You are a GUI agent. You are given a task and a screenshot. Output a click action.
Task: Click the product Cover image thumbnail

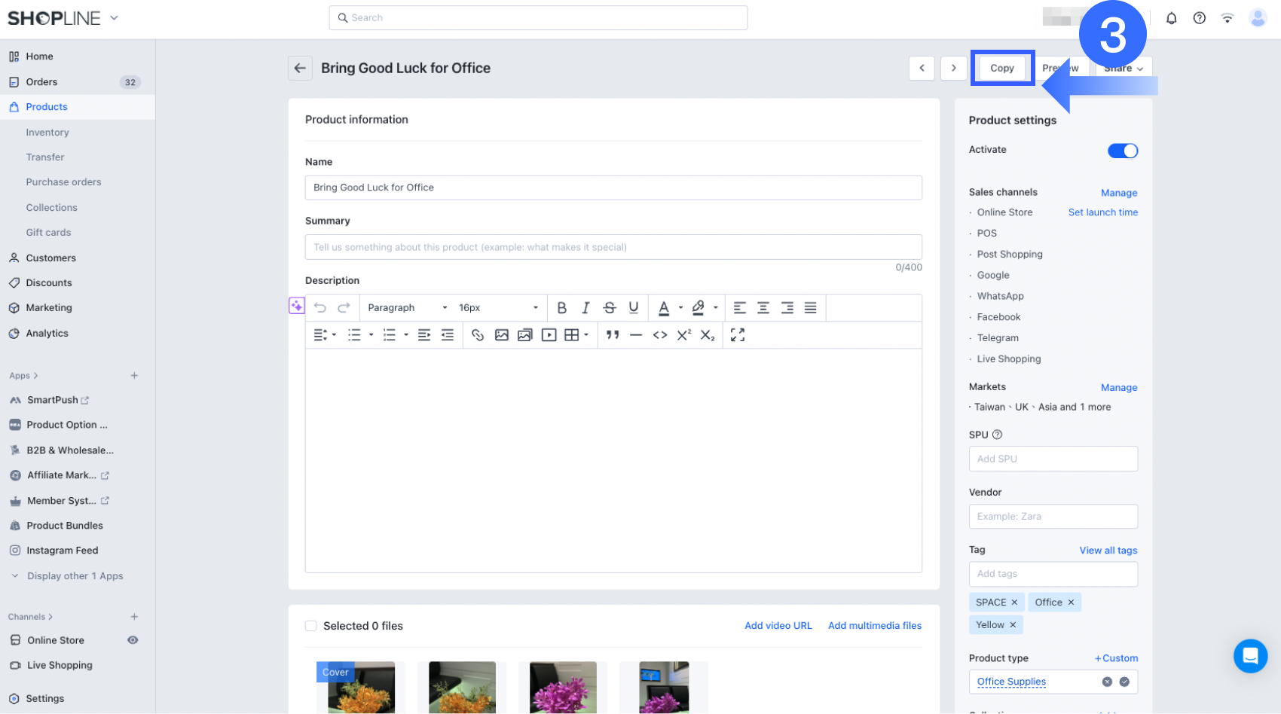359,687
